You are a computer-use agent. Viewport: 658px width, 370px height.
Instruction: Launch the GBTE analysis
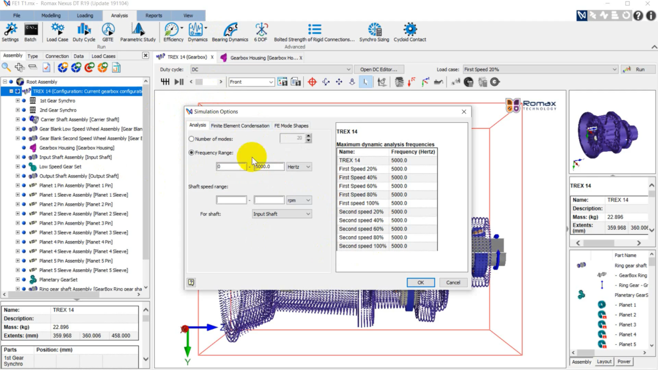click(108, 32)
